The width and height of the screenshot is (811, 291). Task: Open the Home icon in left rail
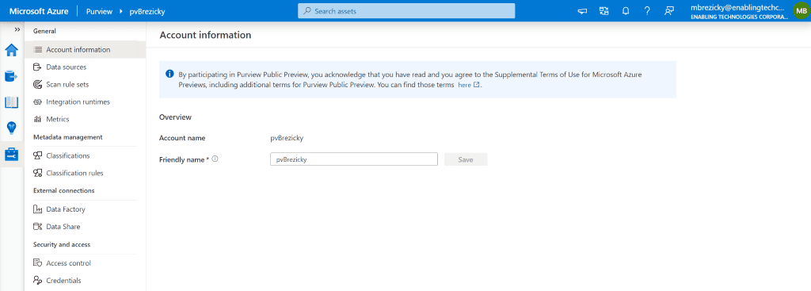(11, 50)
